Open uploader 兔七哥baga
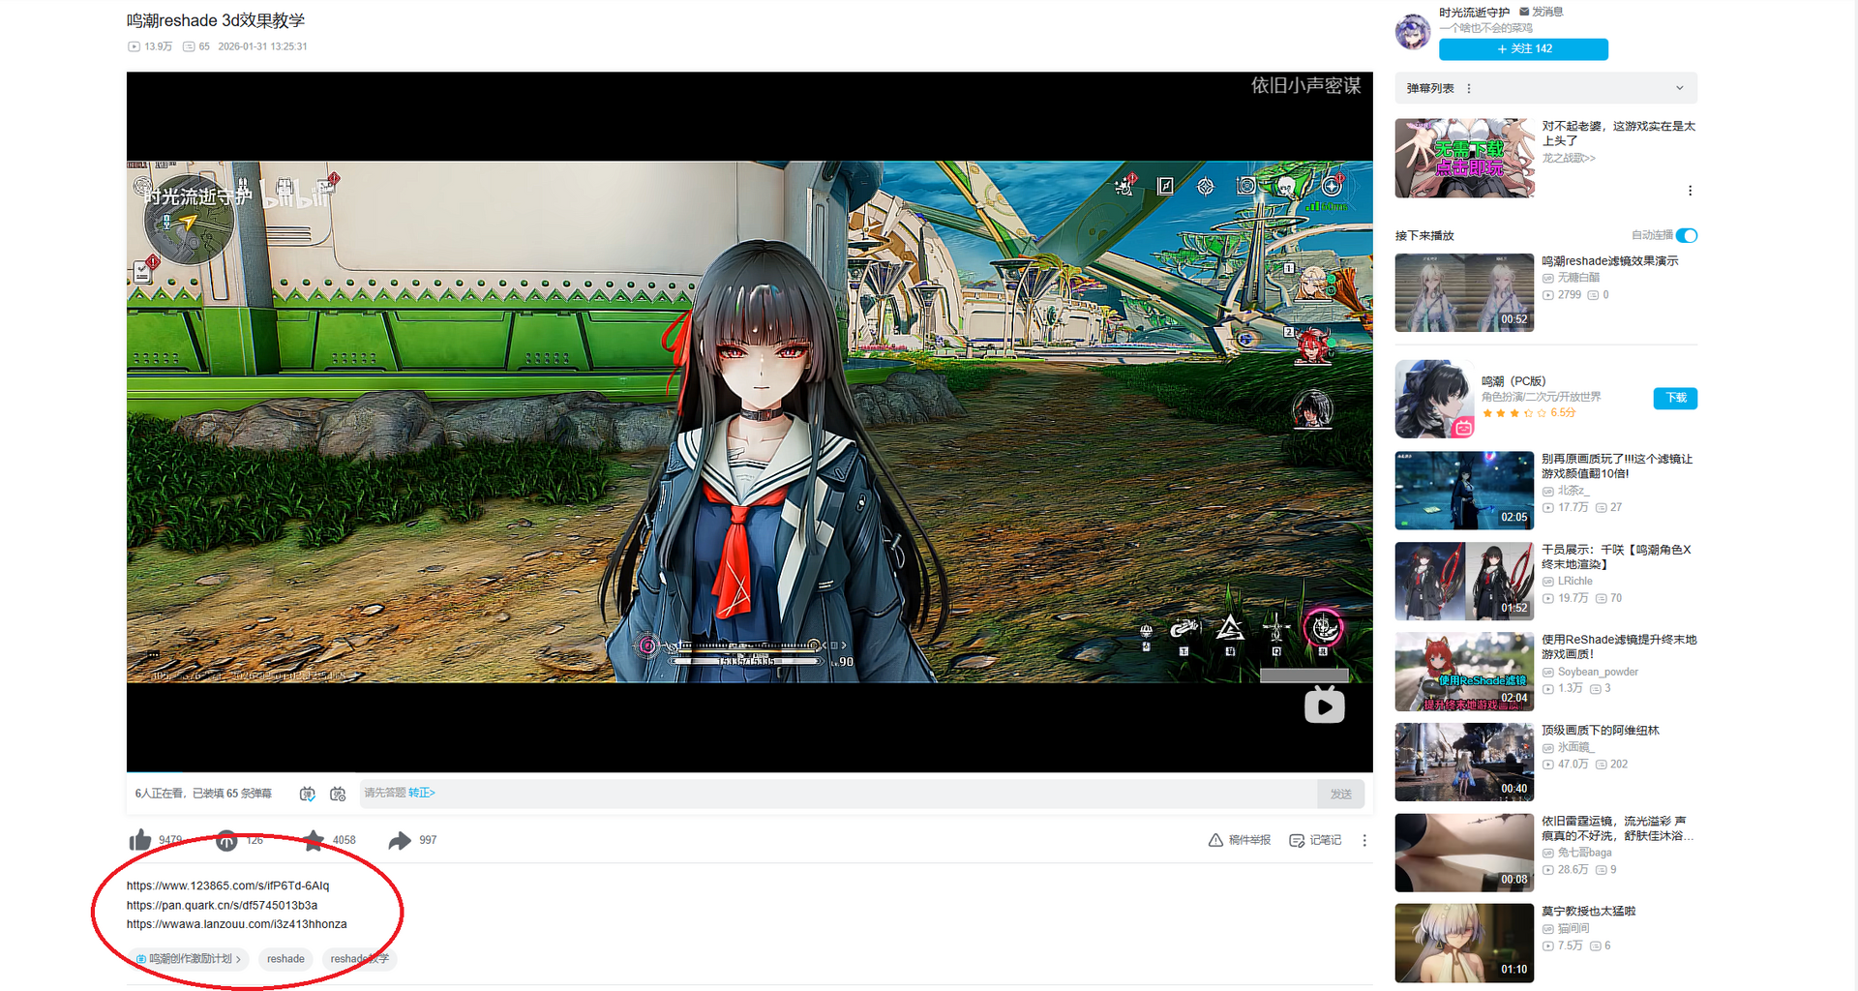 coord(1585,853)
